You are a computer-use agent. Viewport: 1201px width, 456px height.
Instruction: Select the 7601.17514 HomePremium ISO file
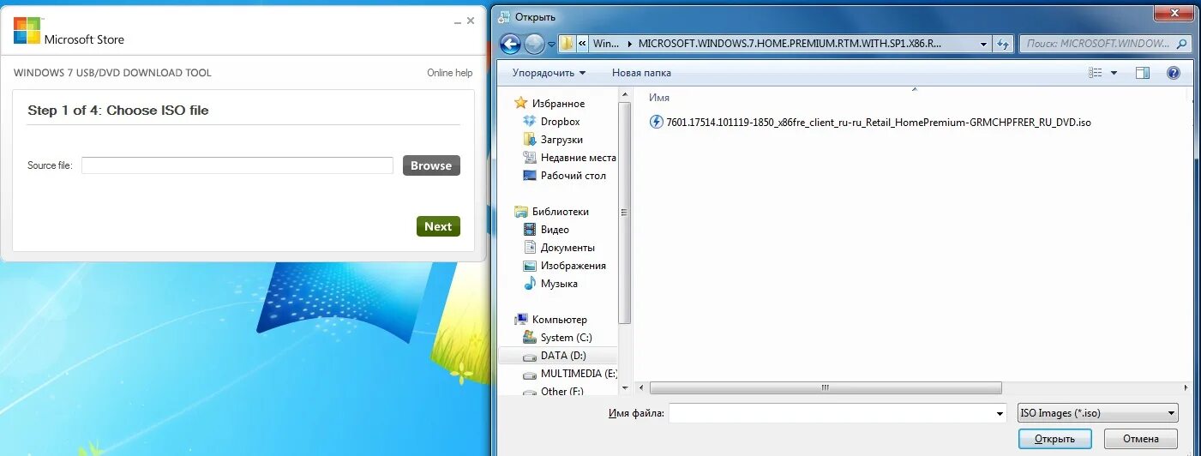871,123
